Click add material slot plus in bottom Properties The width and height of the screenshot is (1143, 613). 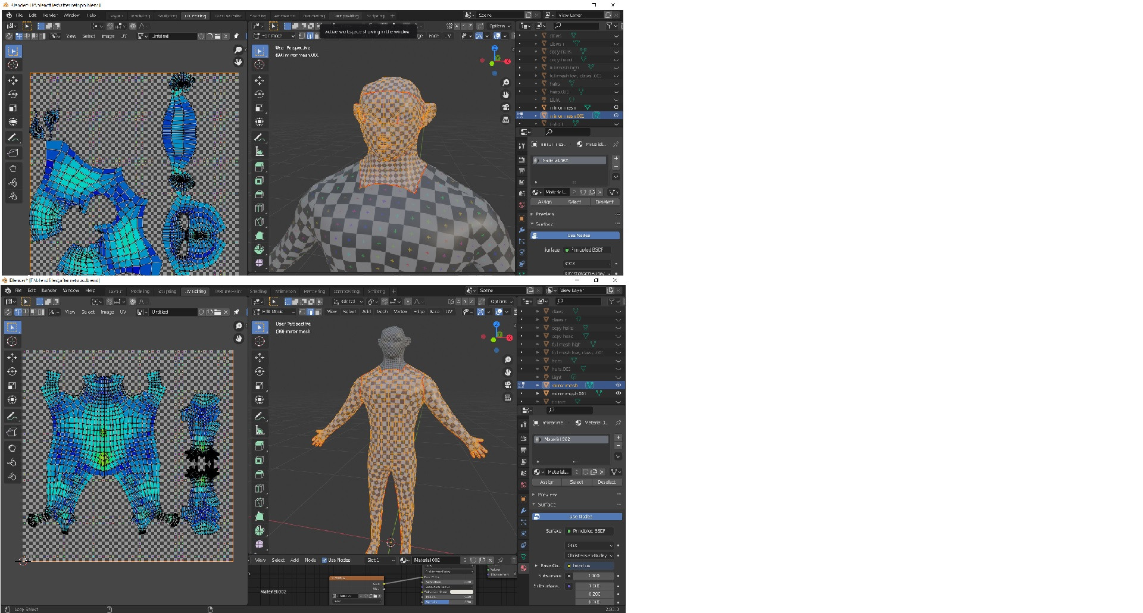[618, 437]
